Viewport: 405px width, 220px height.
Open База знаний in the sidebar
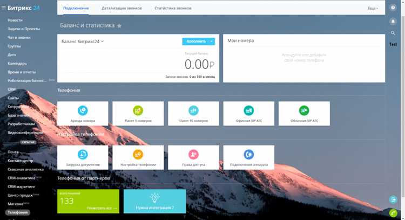pyautogui.click(x=18, y=115)
